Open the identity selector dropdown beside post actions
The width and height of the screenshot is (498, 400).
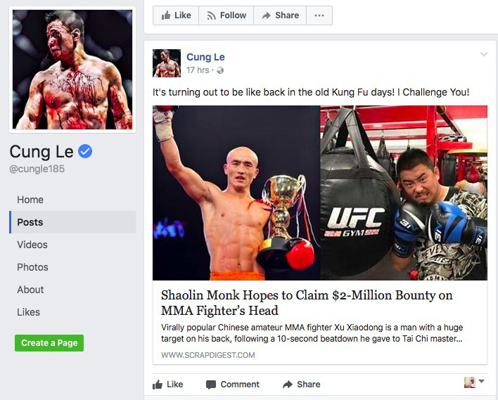pyautogui.click(x=474, y=382)
